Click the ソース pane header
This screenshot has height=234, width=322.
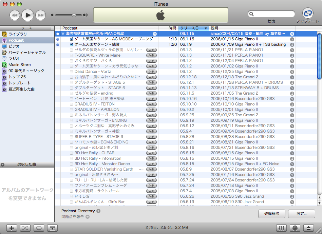click(x=27, y=28)
